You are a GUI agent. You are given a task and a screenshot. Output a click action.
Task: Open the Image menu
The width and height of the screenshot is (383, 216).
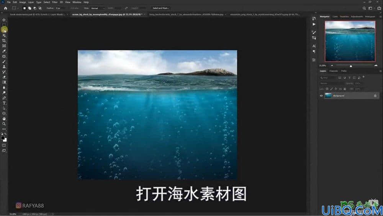[x=23, y=2]
